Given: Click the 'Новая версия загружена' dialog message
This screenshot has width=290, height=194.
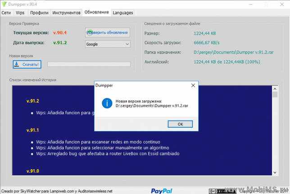Looking at the screenshot, I should point(139,101).
